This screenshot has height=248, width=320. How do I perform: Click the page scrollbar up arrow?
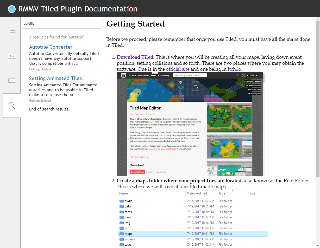click(318, 19)
